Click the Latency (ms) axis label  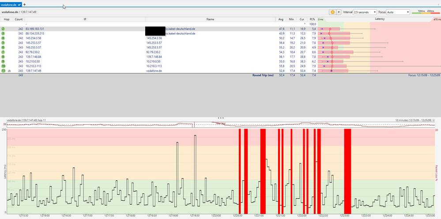tap(5, 172)
